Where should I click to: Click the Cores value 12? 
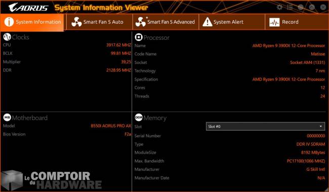[323, 88]
